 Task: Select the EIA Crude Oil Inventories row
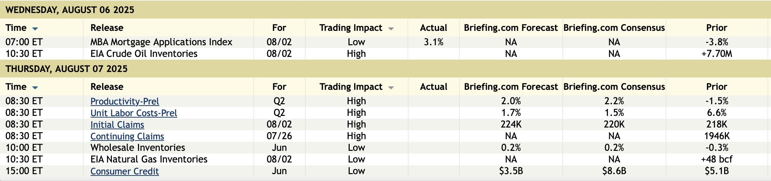(x=144, y=54)
